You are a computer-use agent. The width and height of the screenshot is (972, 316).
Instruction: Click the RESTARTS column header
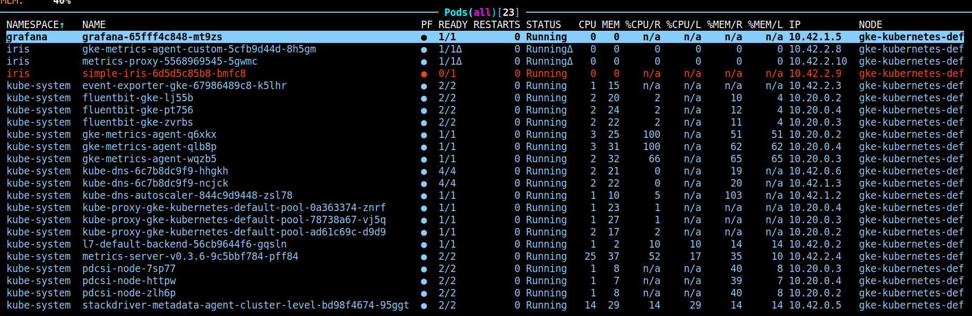496,25
